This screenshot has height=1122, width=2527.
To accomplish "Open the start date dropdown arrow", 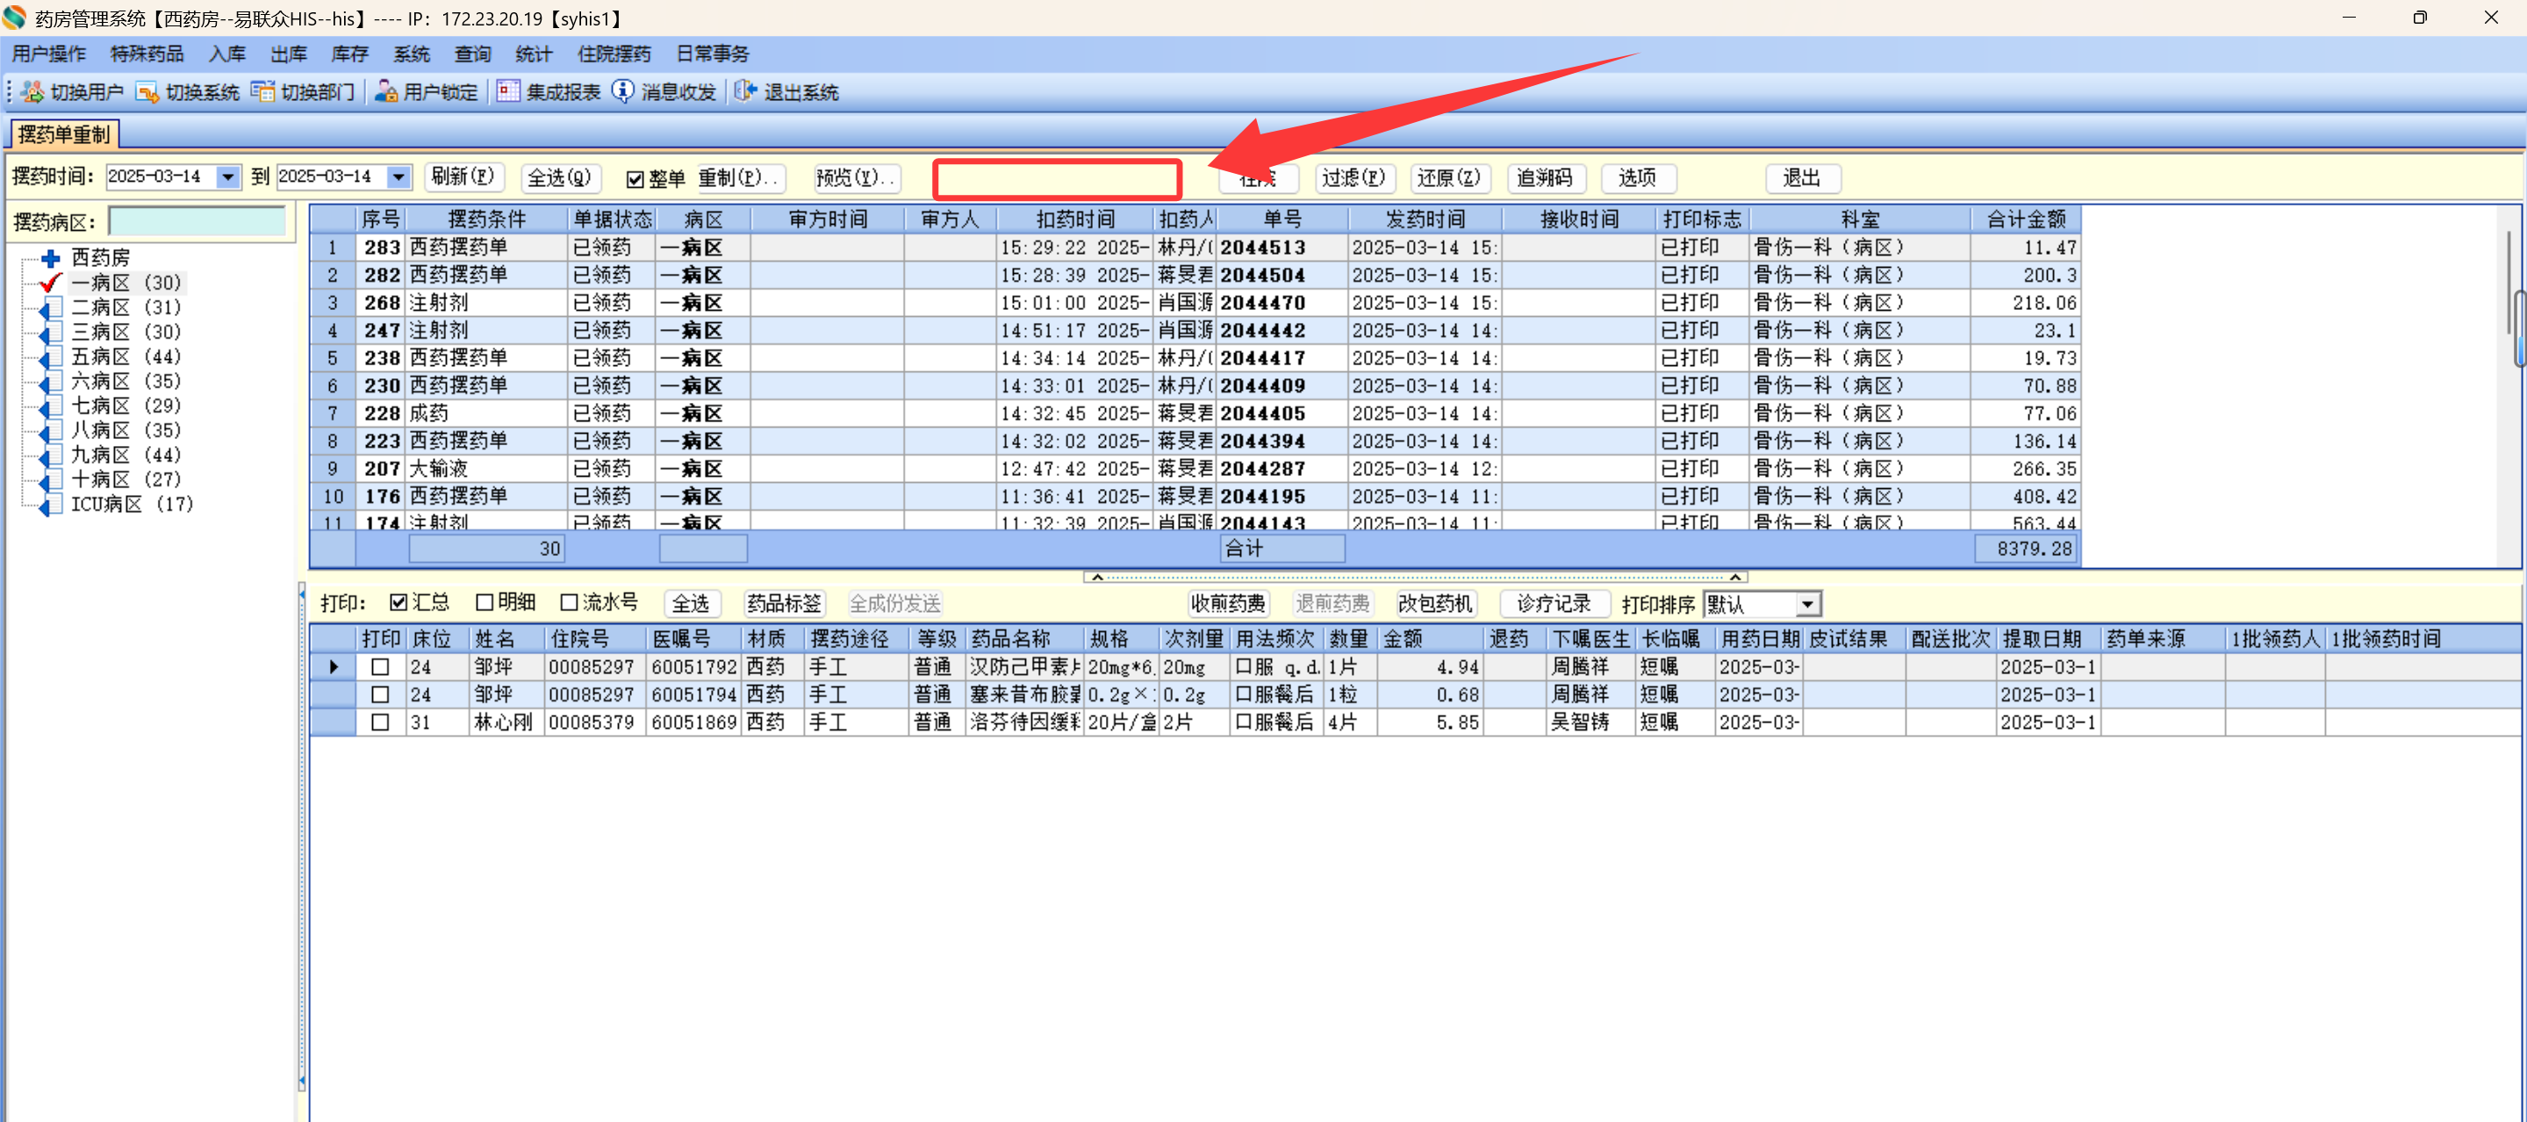I will (x=227, y=176).
